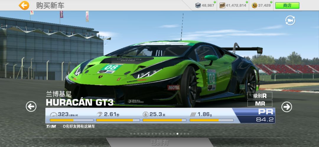Click the 购买新车 page title
This screenshot has height=147, width=319.
50,6
